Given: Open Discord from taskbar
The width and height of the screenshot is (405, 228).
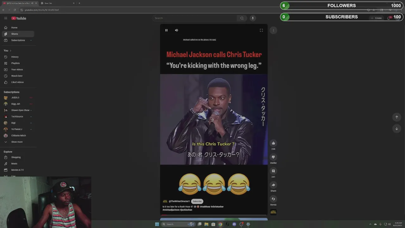Looking at the screenshot, I should [234, 224].
